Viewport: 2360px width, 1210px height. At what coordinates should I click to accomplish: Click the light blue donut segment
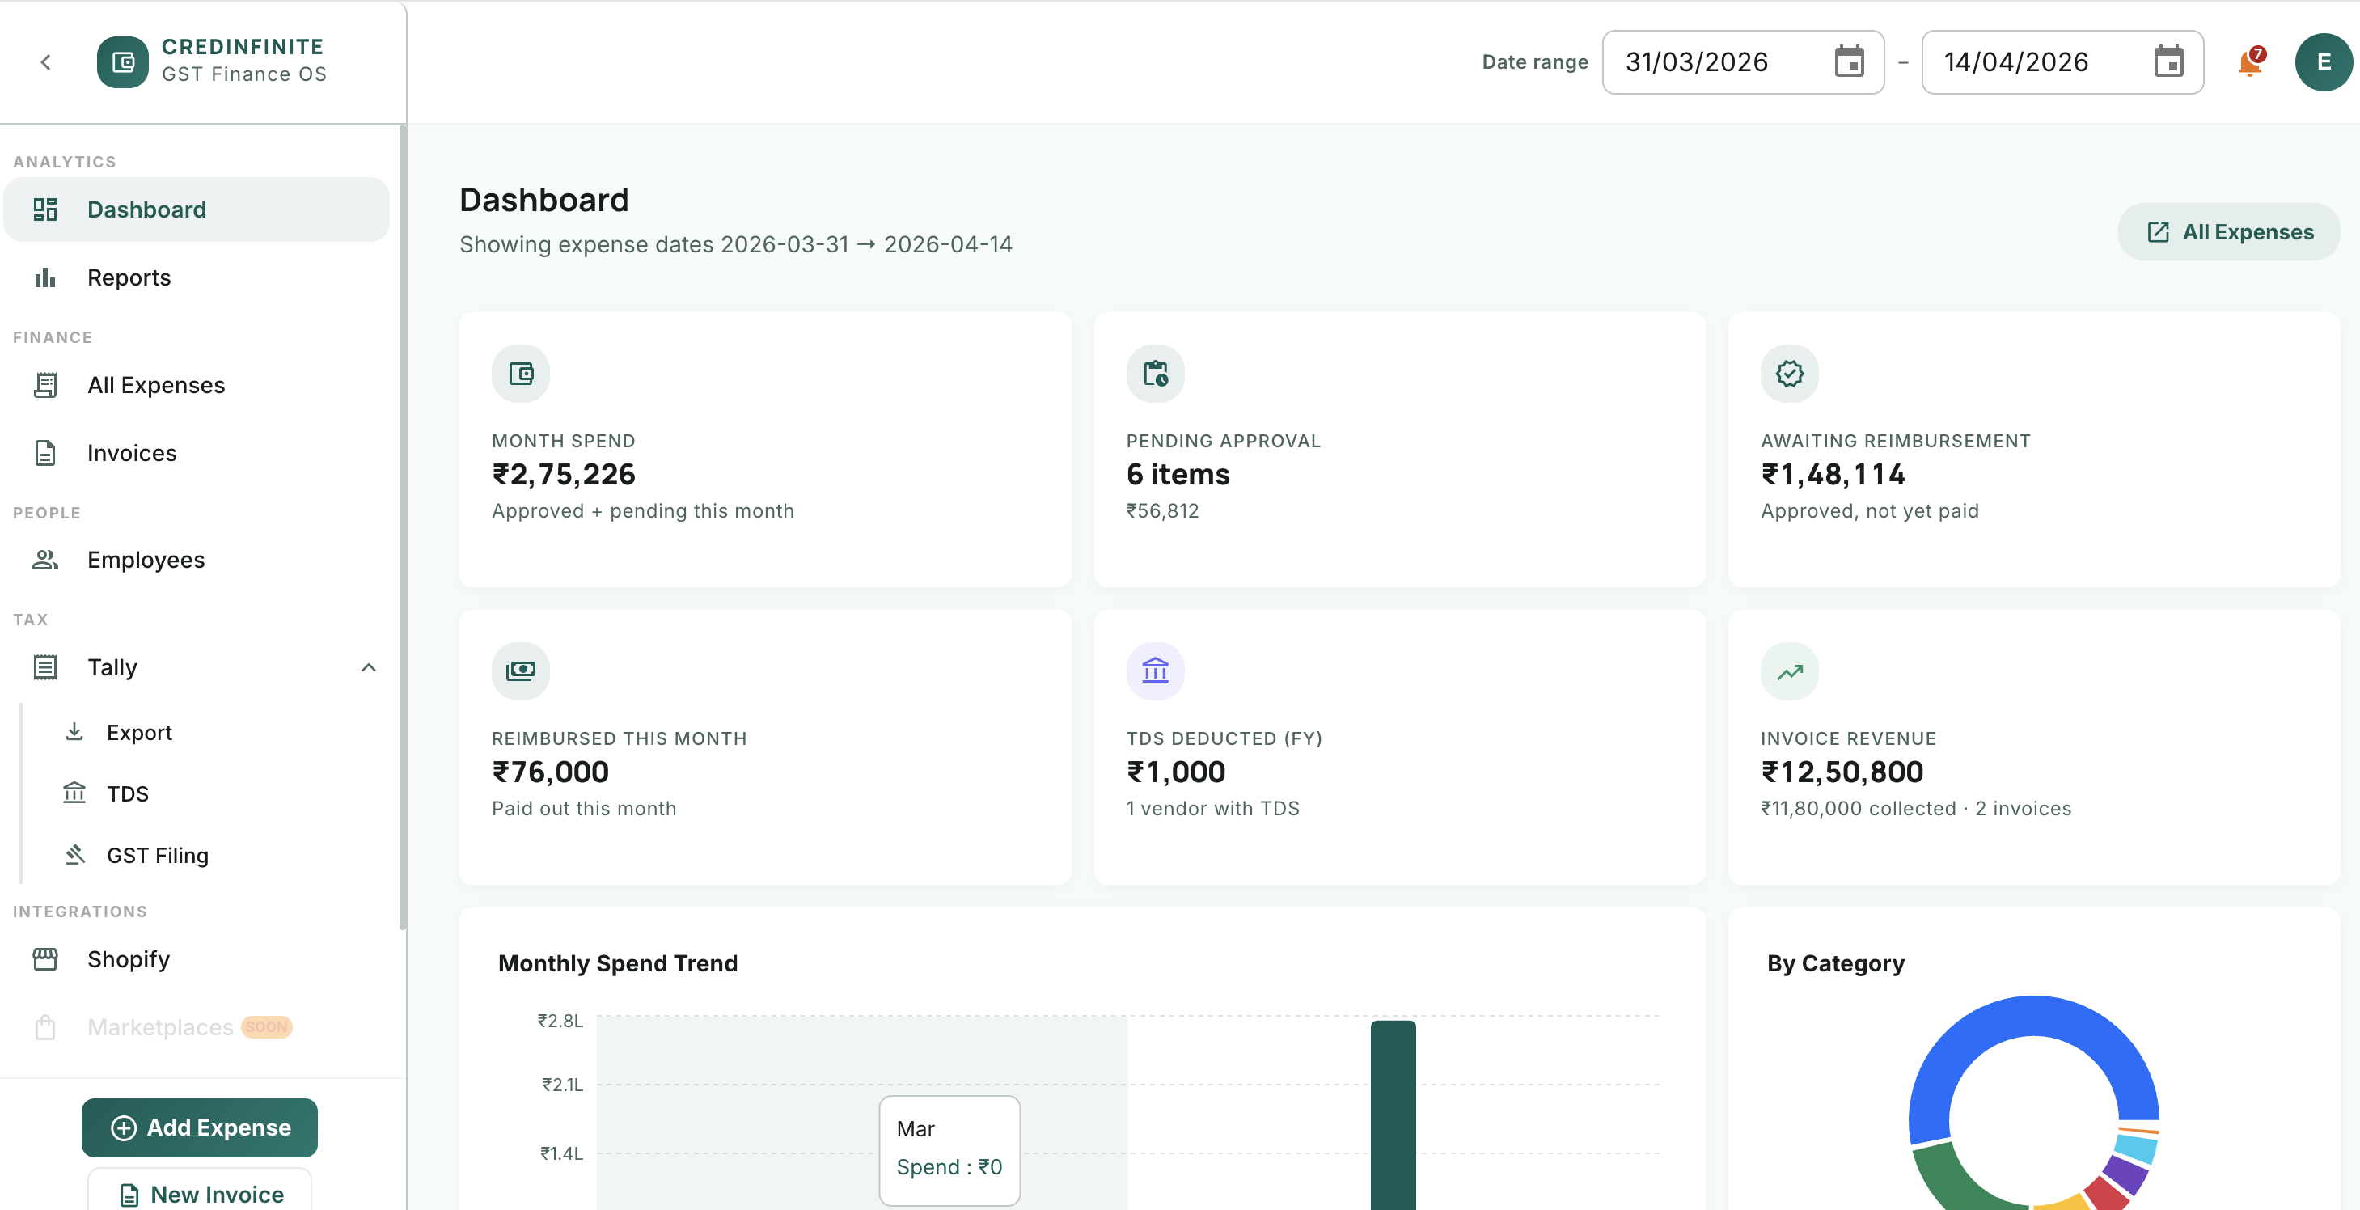coord(2138,1148)
